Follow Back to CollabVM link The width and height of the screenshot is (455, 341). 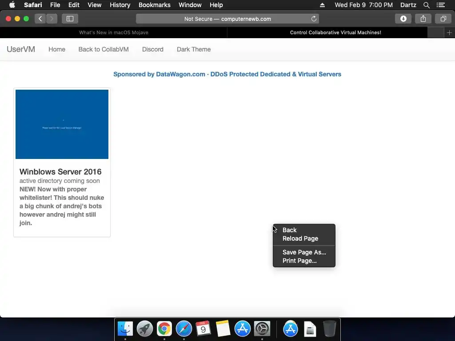point(104,49)
